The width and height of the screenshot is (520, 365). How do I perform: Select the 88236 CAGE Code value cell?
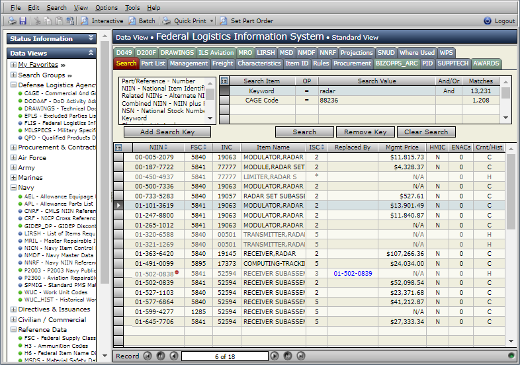click(x=376, y=100)
